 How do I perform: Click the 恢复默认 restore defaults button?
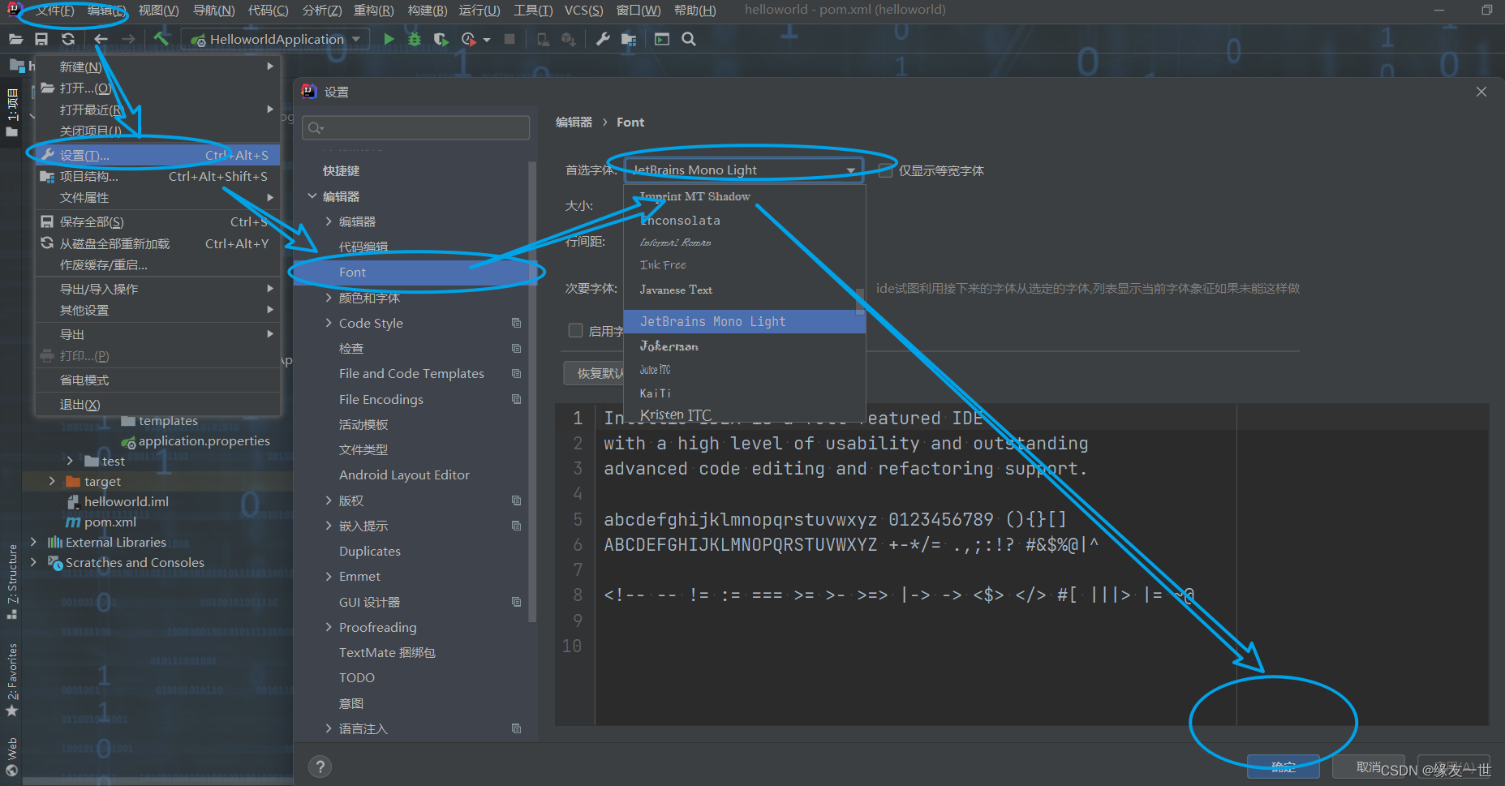pos(594,373)
